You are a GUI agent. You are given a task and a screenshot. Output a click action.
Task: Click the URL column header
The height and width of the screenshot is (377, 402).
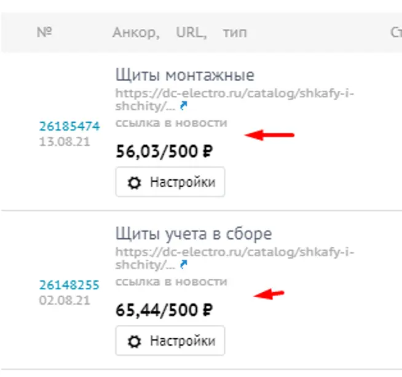[191, 32]
